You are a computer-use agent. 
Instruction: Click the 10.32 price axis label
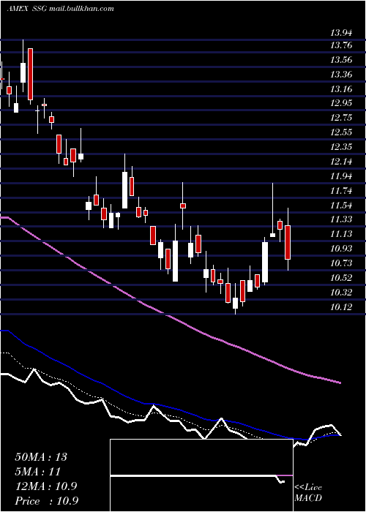point(341,293)
